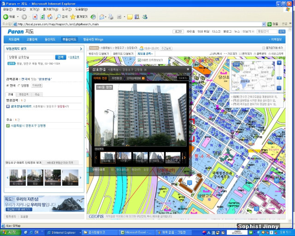This screenshot has height=236, width=295.
Task: Click the yellow note toolbar icon
Action: click(130, 17)
